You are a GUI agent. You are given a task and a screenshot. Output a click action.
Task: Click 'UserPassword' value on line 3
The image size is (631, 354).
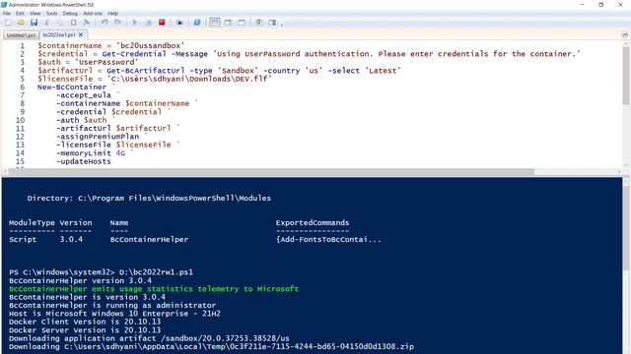106,62
